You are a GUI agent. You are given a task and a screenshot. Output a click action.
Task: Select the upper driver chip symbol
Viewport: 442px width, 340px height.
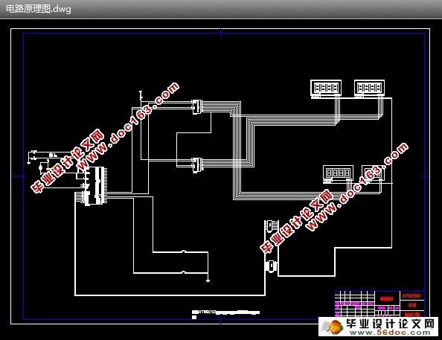tap(196, 107)
